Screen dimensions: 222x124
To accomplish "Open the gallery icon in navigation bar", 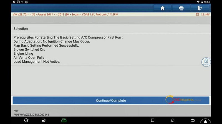I will [44, 120].
